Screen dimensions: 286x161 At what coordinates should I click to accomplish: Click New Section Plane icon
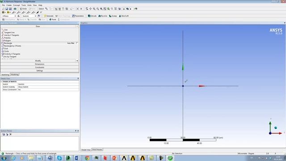pos(4,134)
